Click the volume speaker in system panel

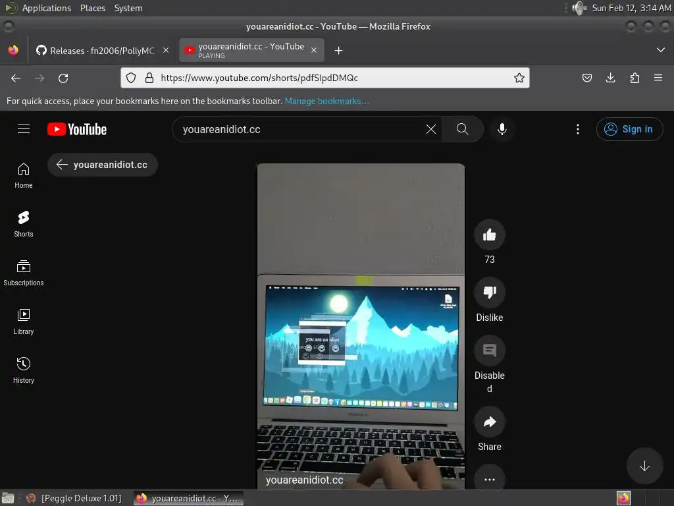click(579, 8)
